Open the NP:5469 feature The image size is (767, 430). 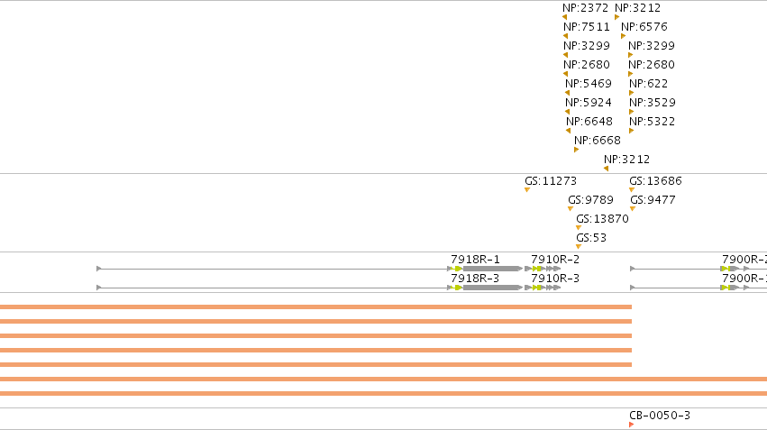click(588, 84)
